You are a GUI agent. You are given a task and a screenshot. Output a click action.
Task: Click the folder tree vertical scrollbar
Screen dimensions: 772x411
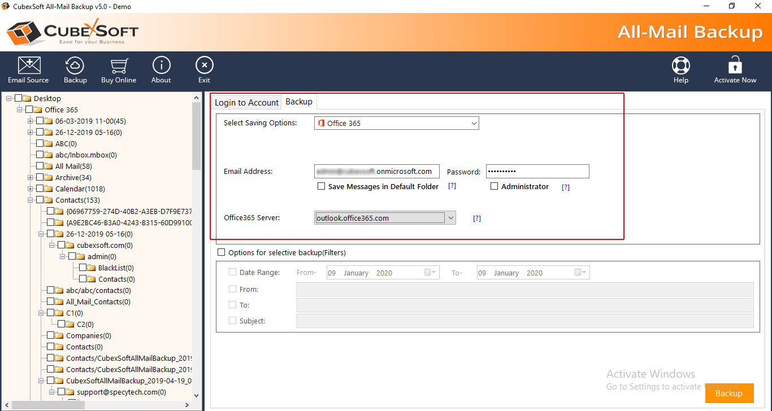tap(197, 135)
